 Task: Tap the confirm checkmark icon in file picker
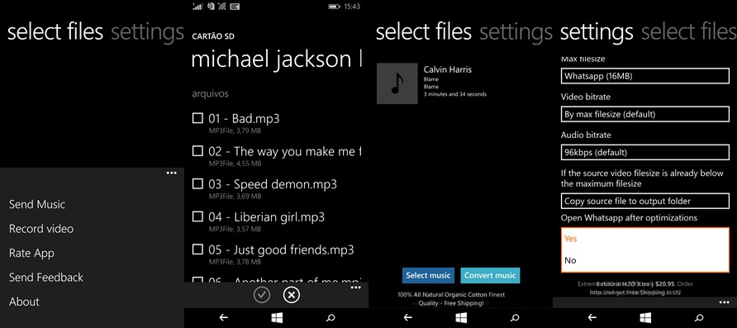(262, 295)
